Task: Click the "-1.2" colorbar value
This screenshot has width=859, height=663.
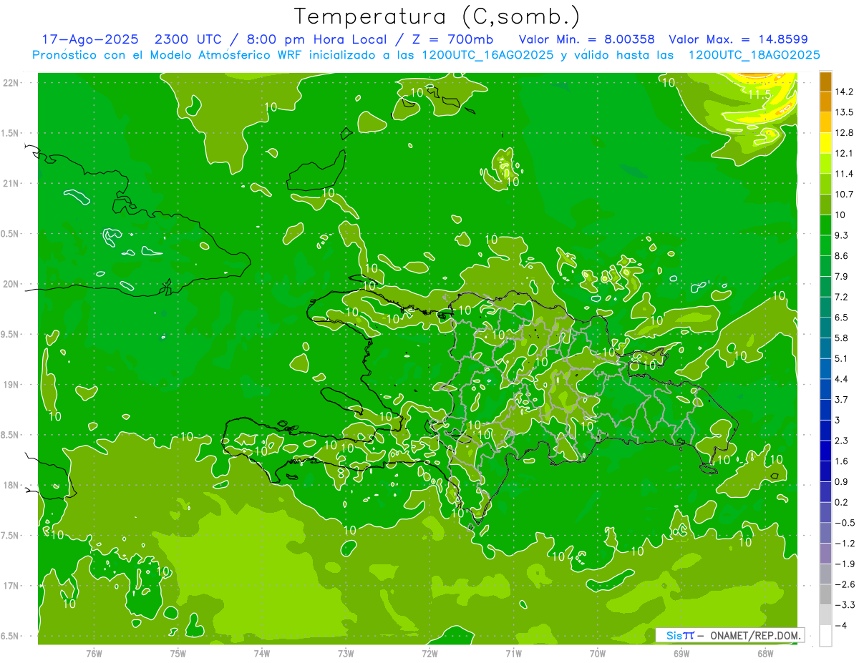Action: coord(845,543)
